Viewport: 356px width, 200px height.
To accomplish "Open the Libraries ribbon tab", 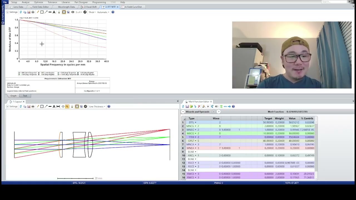I will click(66, 2).
